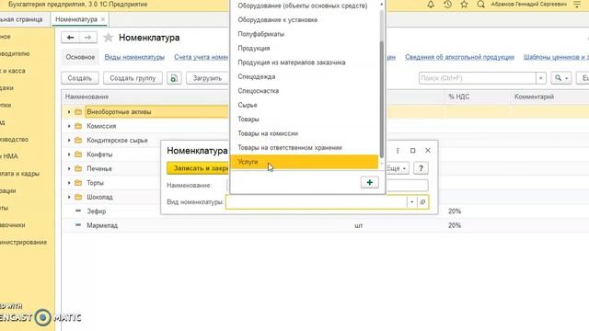Click the Вид номенклатуры input field
This screenshot has height=331, width=589.
tap(317, 202)
